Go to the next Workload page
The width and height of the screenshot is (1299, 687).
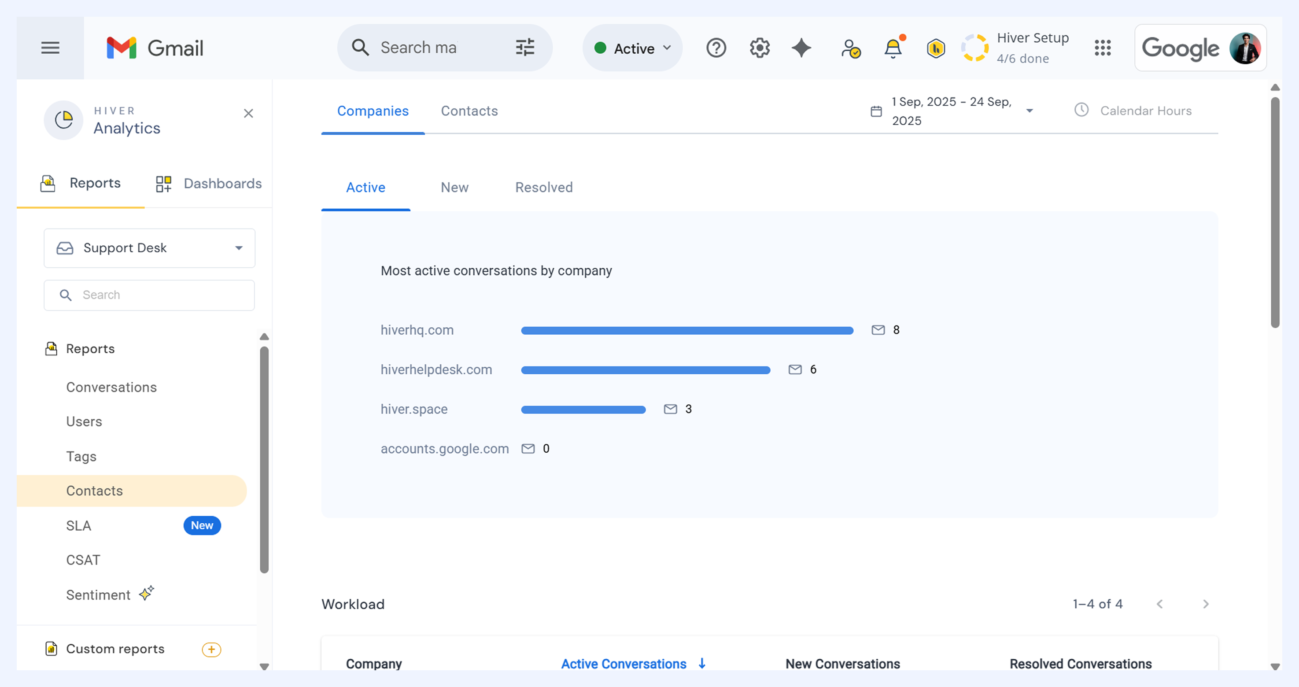tap(1206, 604)
